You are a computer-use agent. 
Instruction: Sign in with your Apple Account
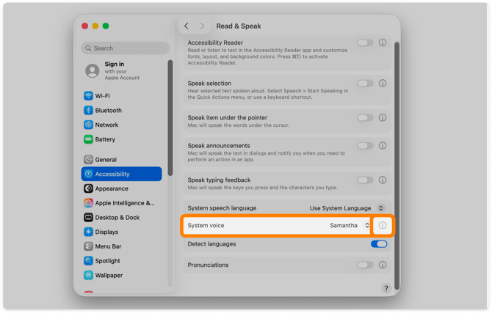(122, 71)
